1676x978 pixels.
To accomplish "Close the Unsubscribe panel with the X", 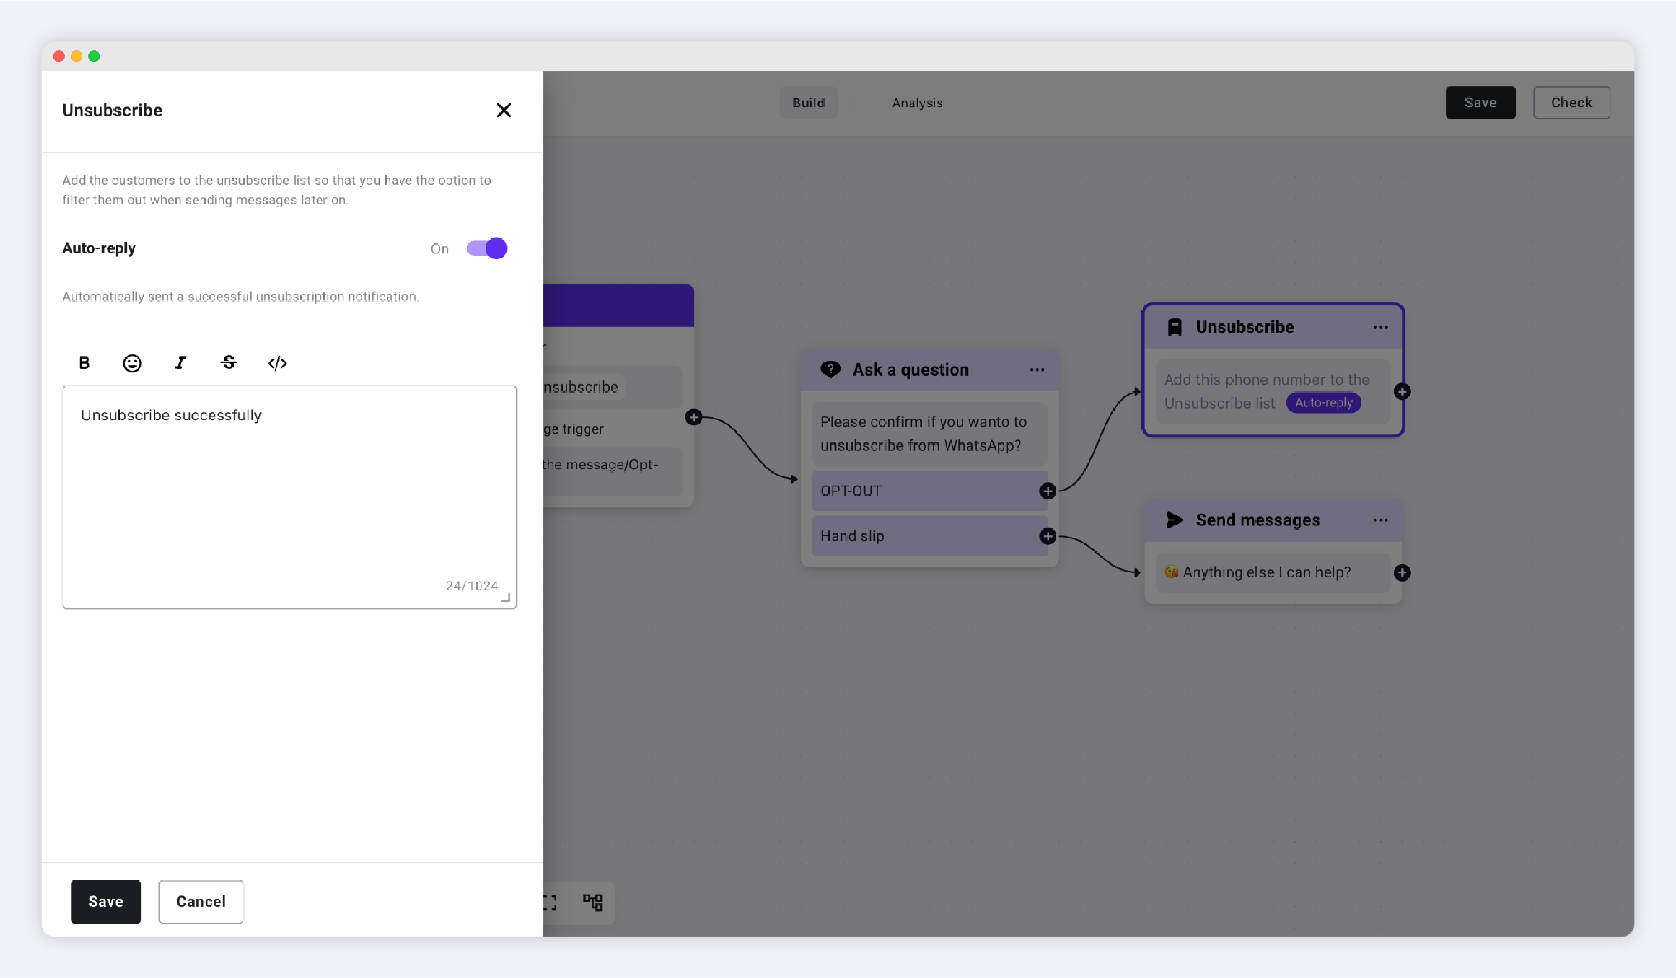I will (x=503, y=110).
